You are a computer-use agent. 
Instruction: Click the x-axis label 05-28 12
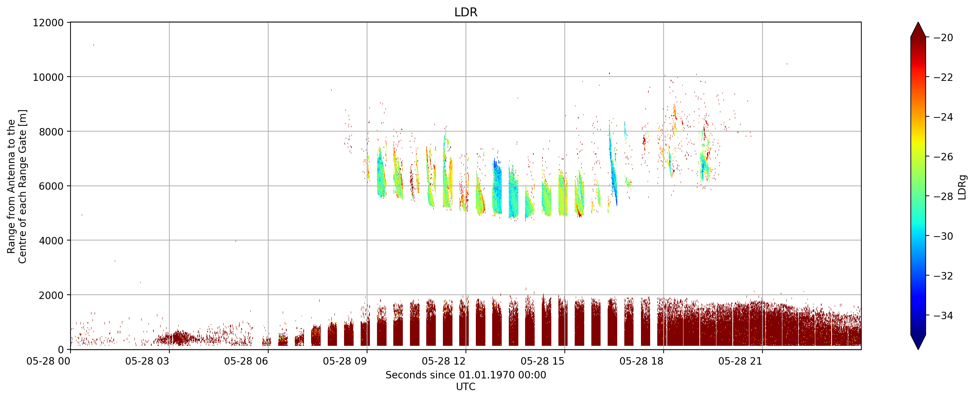tap(444, 361)
